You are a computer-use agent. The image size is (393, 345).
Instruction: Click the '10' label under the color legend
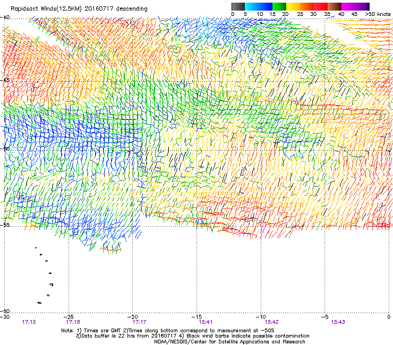(260, 14)
